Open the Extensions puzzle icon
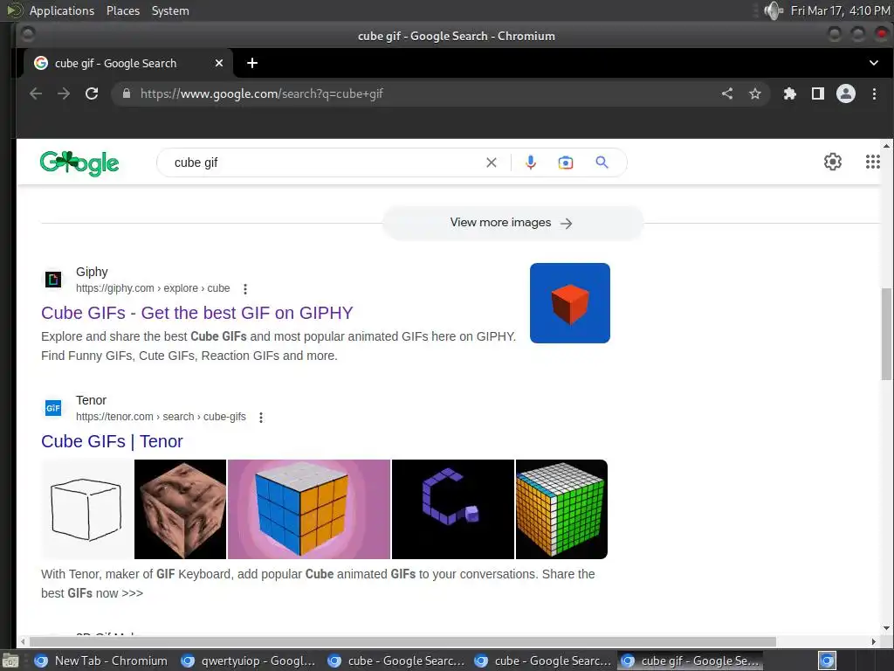894x671 pixels. [x=789, y=93]
